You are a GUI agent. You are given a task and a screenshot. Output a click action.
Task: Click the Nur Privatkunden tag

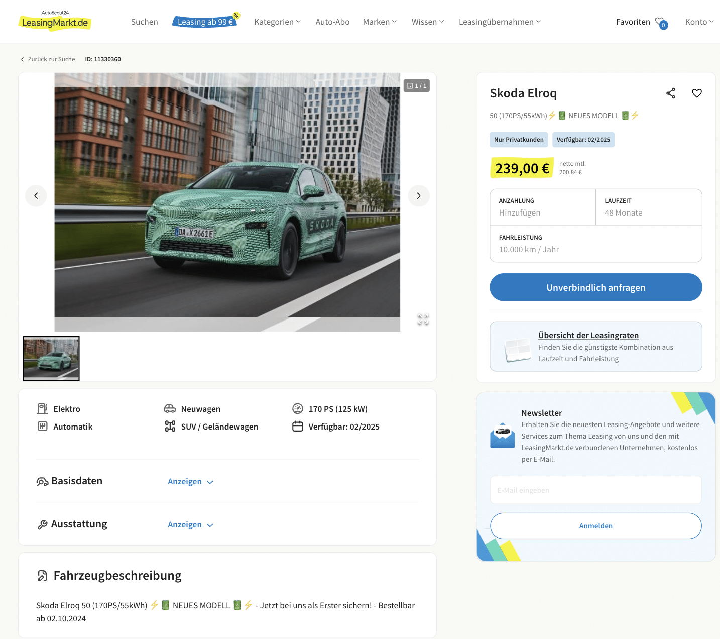(519, 140)
